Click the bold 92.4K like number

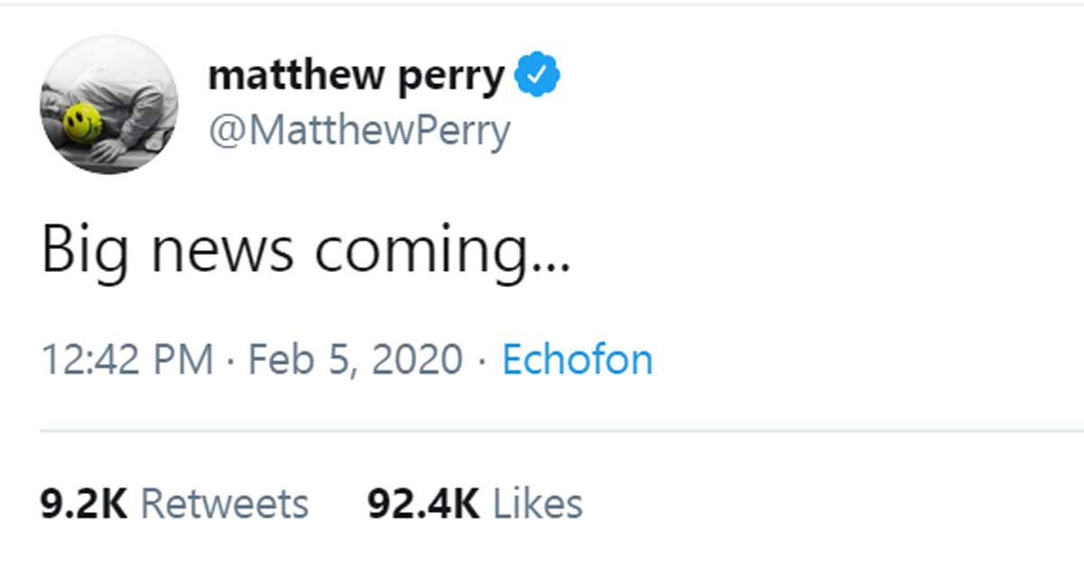tap(423, 504)
